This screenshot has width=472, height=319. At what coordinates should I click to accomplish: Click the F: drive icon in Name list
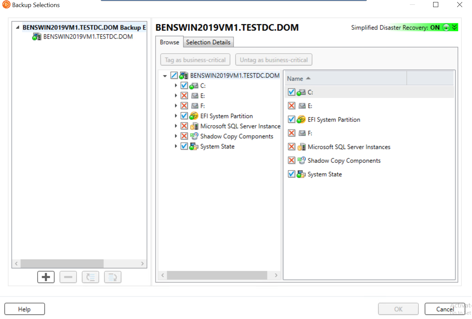point(302,133)
